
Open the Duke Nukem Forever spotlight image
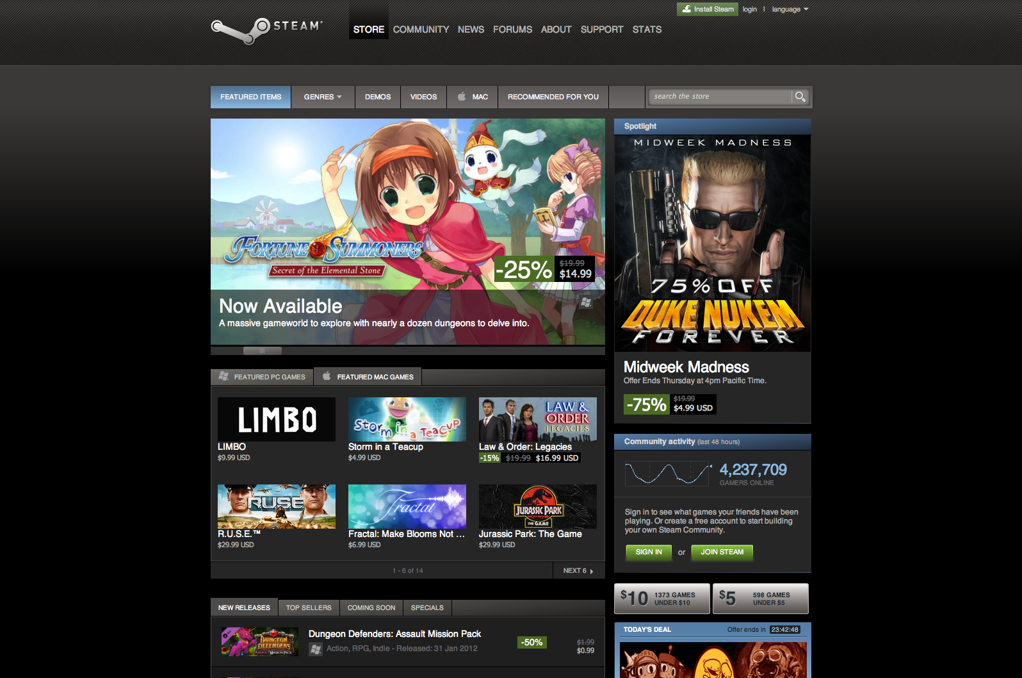[x=712, y=244]
